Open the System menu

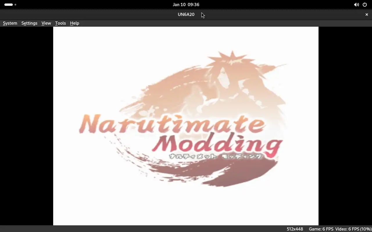coord(10,23)
